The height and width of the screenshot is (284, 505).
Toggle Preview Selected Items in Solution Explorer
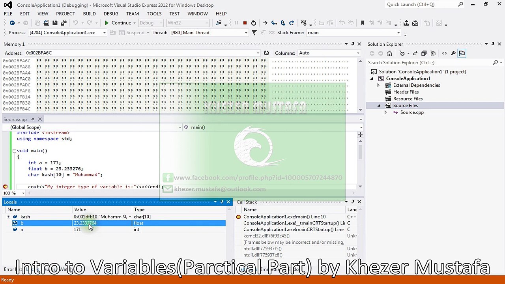(x=462, y=53)
